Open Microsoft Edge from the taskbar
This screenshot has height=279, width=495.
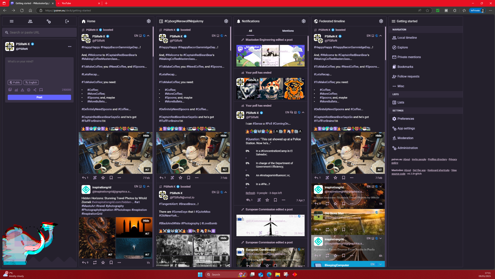point(269,275)
